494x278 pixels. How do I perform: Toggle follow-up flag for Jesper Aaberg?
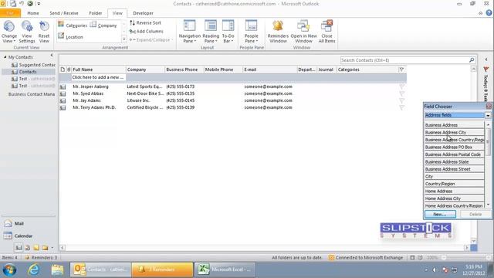pos(401,86)
